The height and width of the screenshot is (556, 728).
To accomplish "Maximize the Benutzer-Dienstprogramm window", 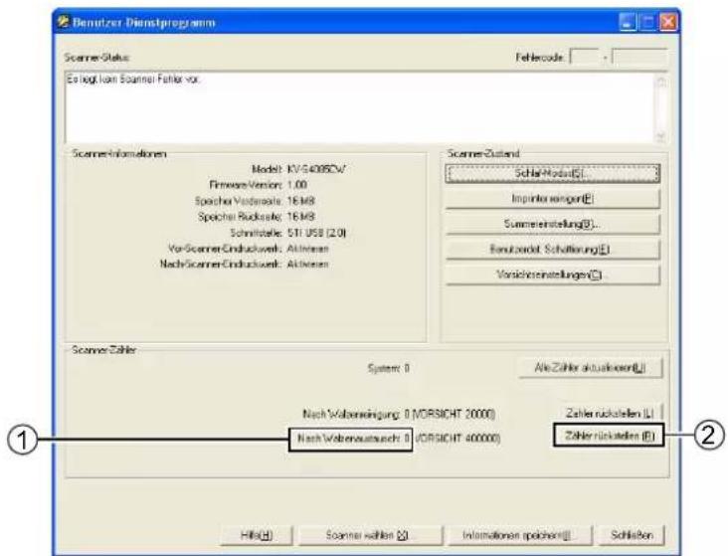I will [x=648, y=22].
